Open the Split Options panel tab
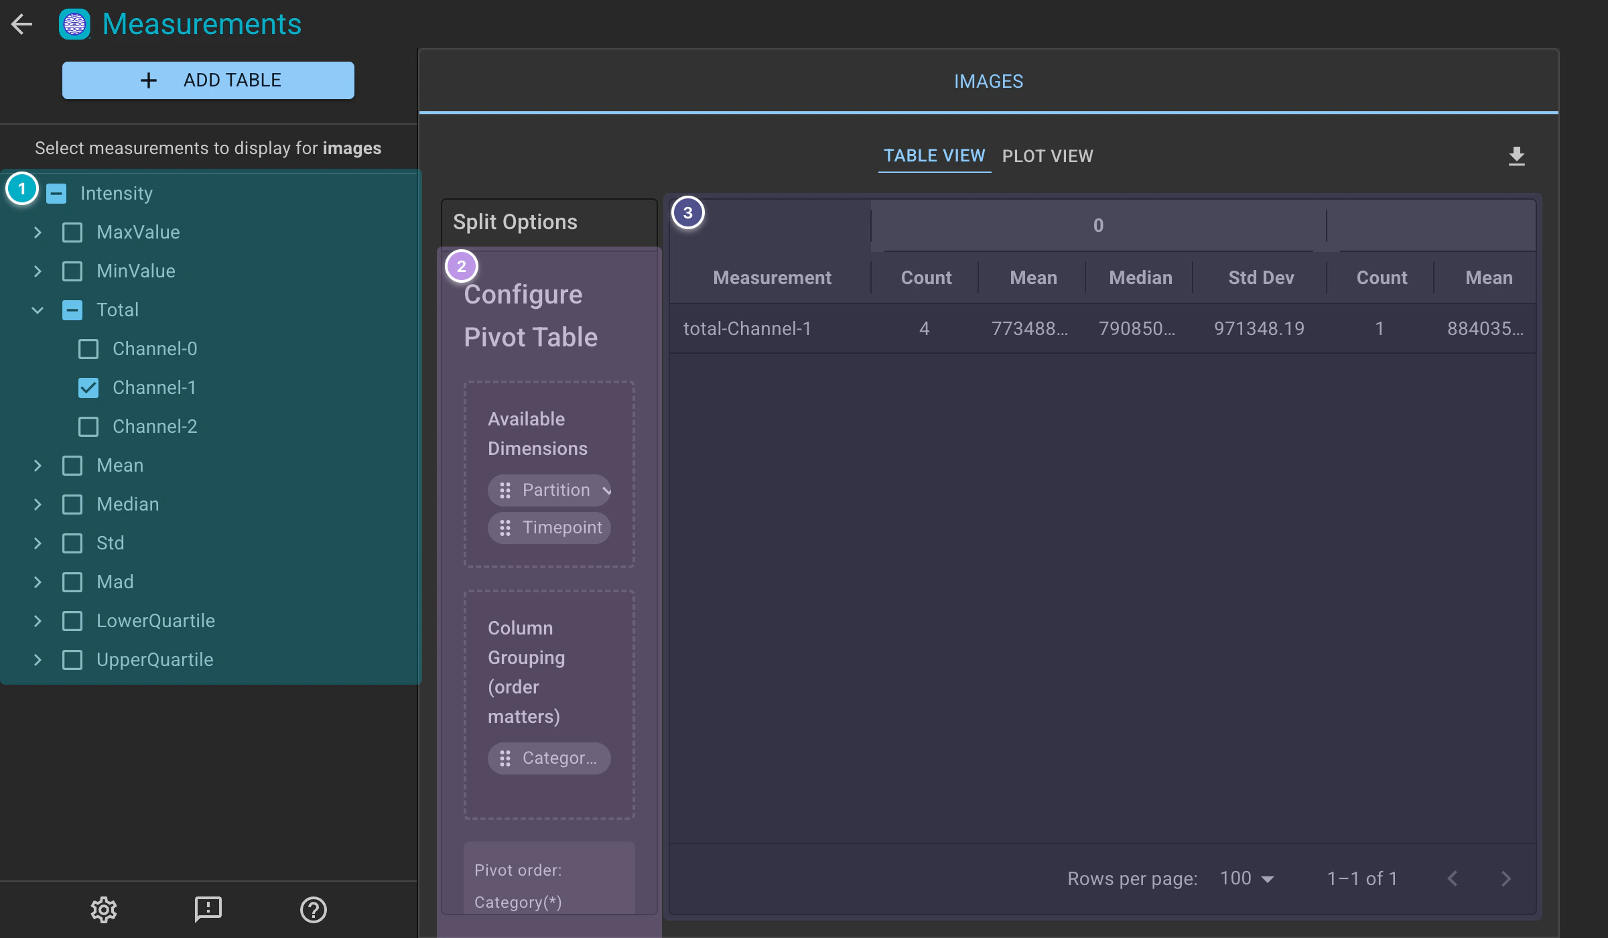The width and height of the screenshot is (1608, 938). pos(549,222)
